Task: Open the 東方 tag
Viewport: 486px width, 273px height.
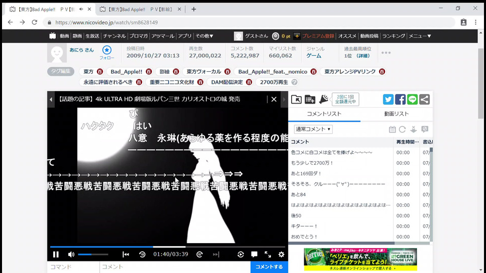Action: (x=88, y=71)
